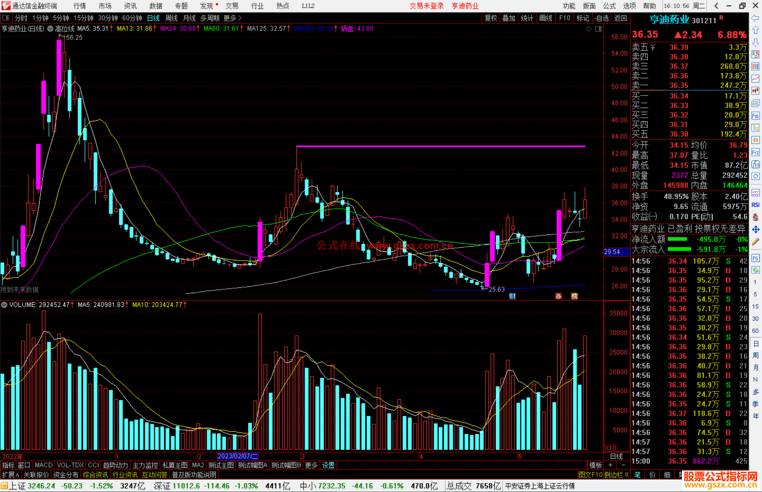Switch to the 周线 period tab
This screenshot has width=762, height=492.
(171, 18)
